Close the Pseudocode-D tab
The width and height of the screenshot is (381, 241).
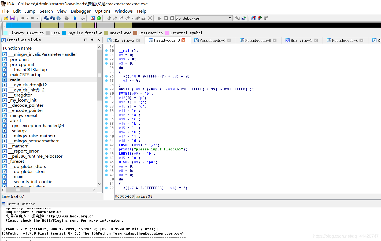(183, 40)
